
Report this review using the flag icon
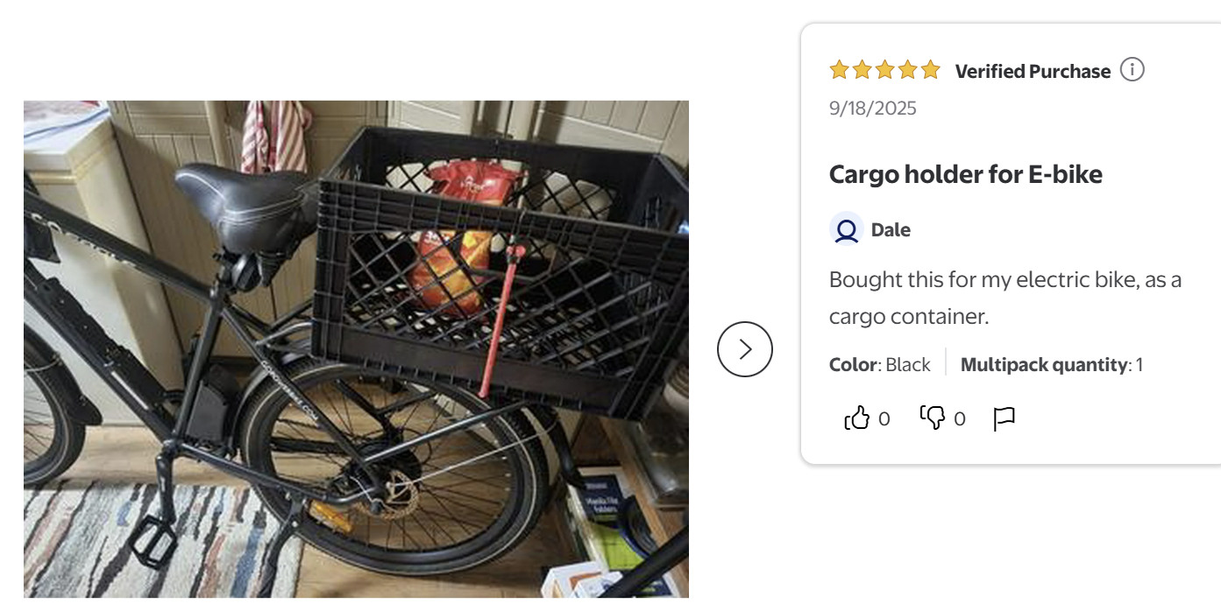pyautogui.click(x=1004, y=419)
